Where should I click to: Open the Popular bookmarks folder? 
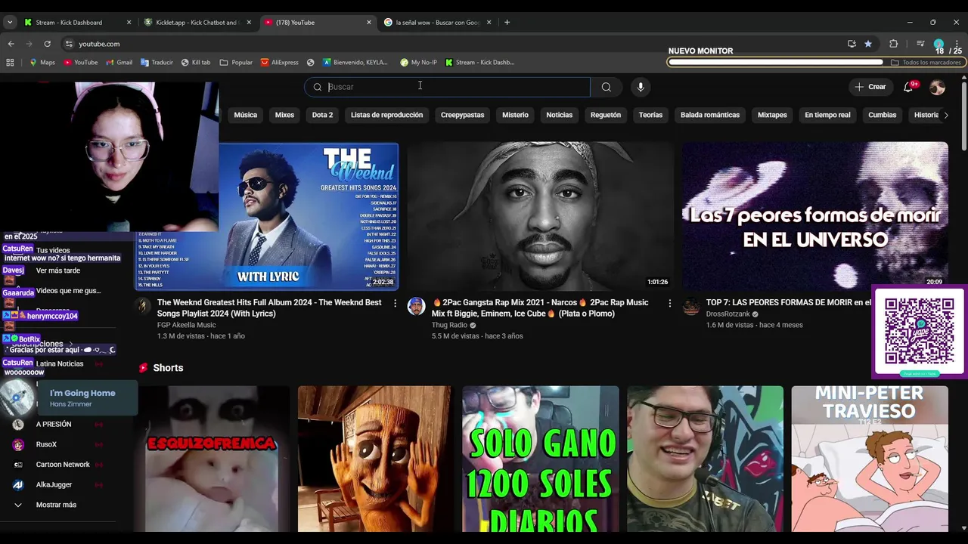click(x=236, y=63)
